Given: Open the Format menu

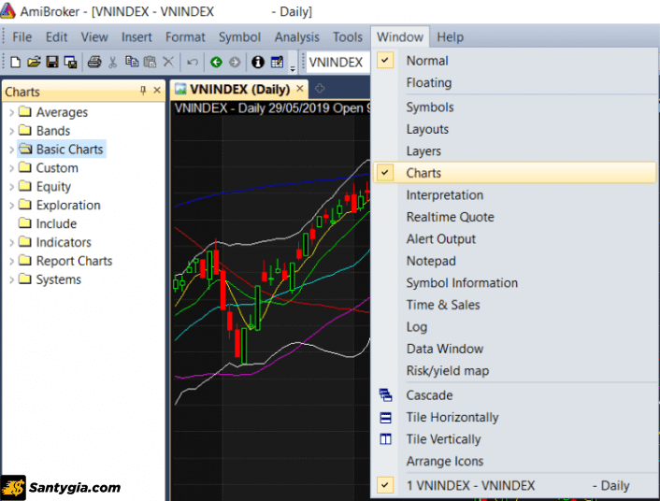Looking at the screenshot, I should coord(185,37).
